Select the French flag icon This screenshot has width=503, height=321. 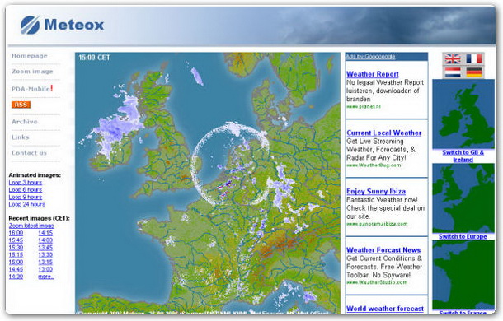(474, 58)
